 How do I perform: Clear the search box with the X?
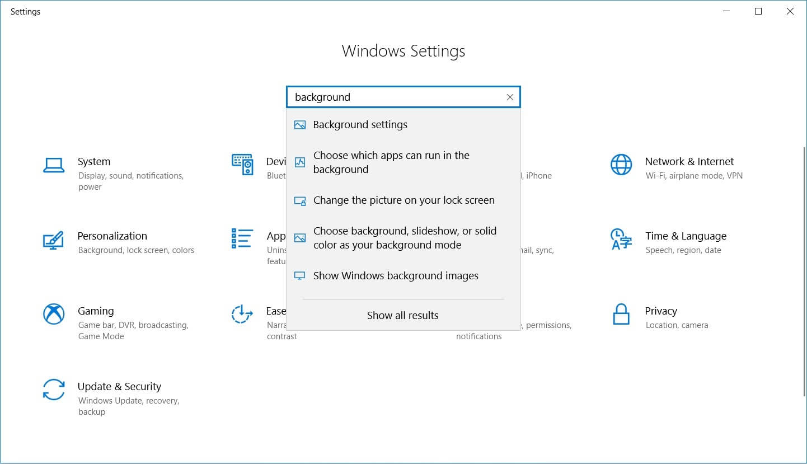click(510, 97)
